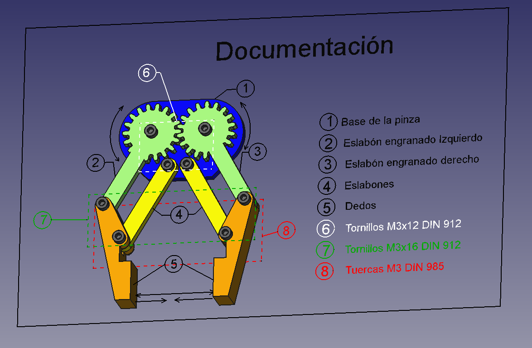Viewport: 532px width, 348px height.
Task: Select green "Tornillos M3x16 DIN 912" text
Action: click(x=403, y=247)
